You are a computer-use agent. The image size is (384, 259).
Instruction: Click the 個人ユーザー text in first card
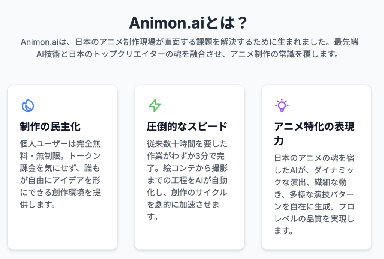point(40,144)
